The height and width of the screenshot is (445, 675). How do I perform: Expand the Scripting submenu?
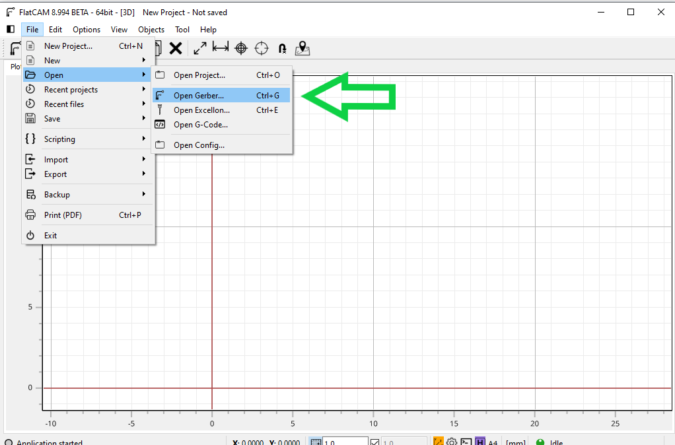coord(89,139)
